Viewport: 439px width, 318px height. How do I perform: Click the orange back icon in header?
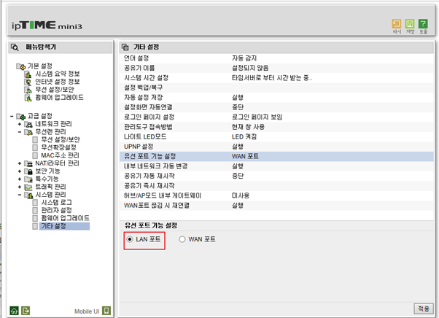pos(396,24)
